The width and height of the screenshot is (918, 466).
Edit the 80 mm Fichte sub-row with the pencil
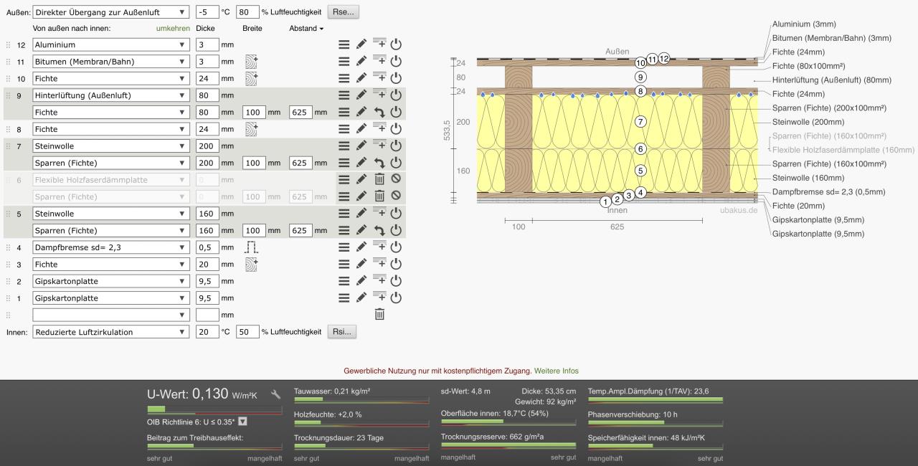coord(362,113)
